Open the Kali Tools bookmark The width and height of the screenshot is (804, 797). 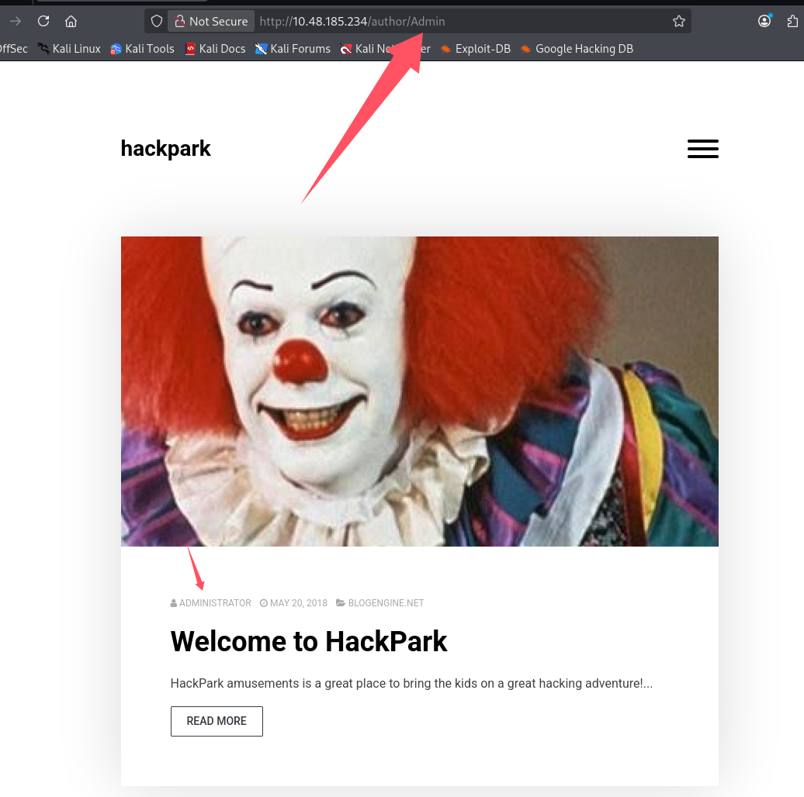pyautogui.click(x=142, y=49)
